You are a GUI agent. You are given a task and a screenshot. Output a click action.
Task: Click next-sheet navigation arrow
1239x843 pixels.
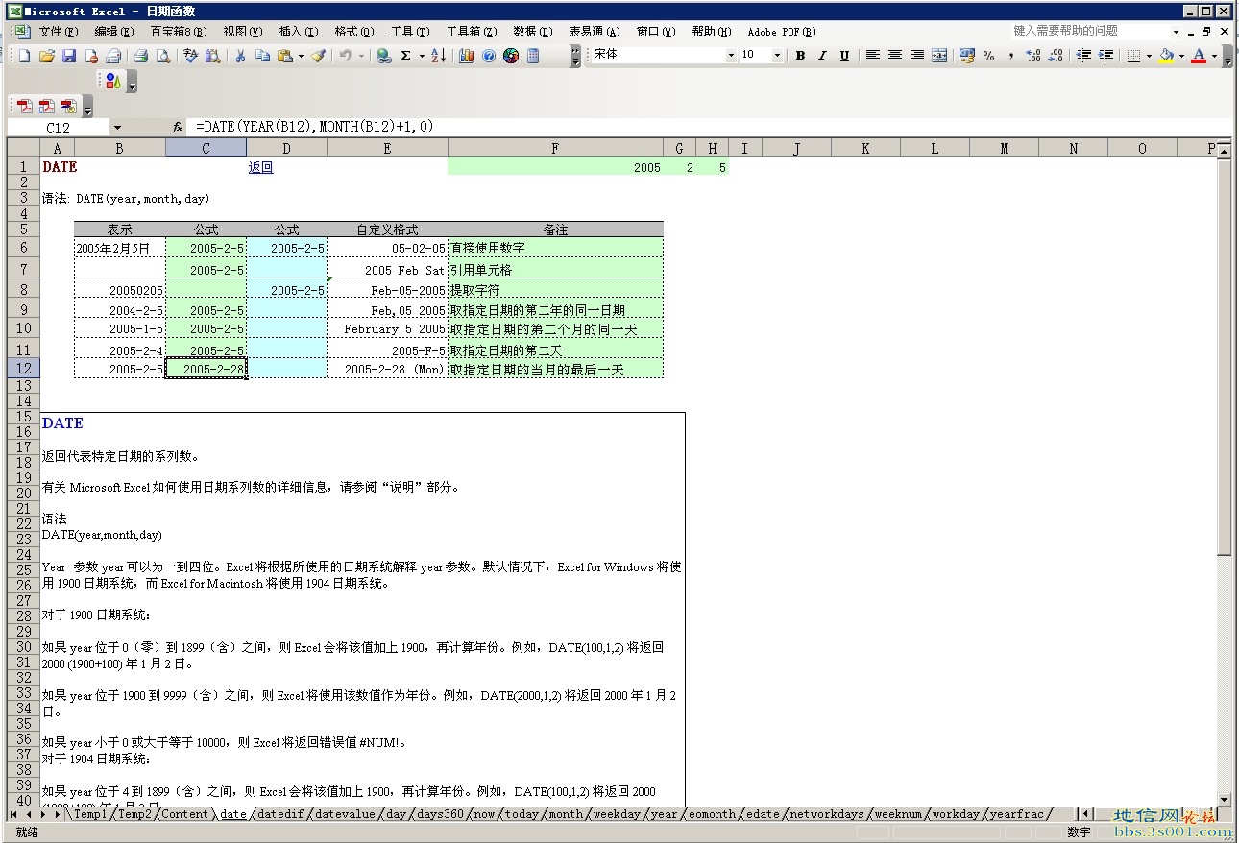pos(43,814)
